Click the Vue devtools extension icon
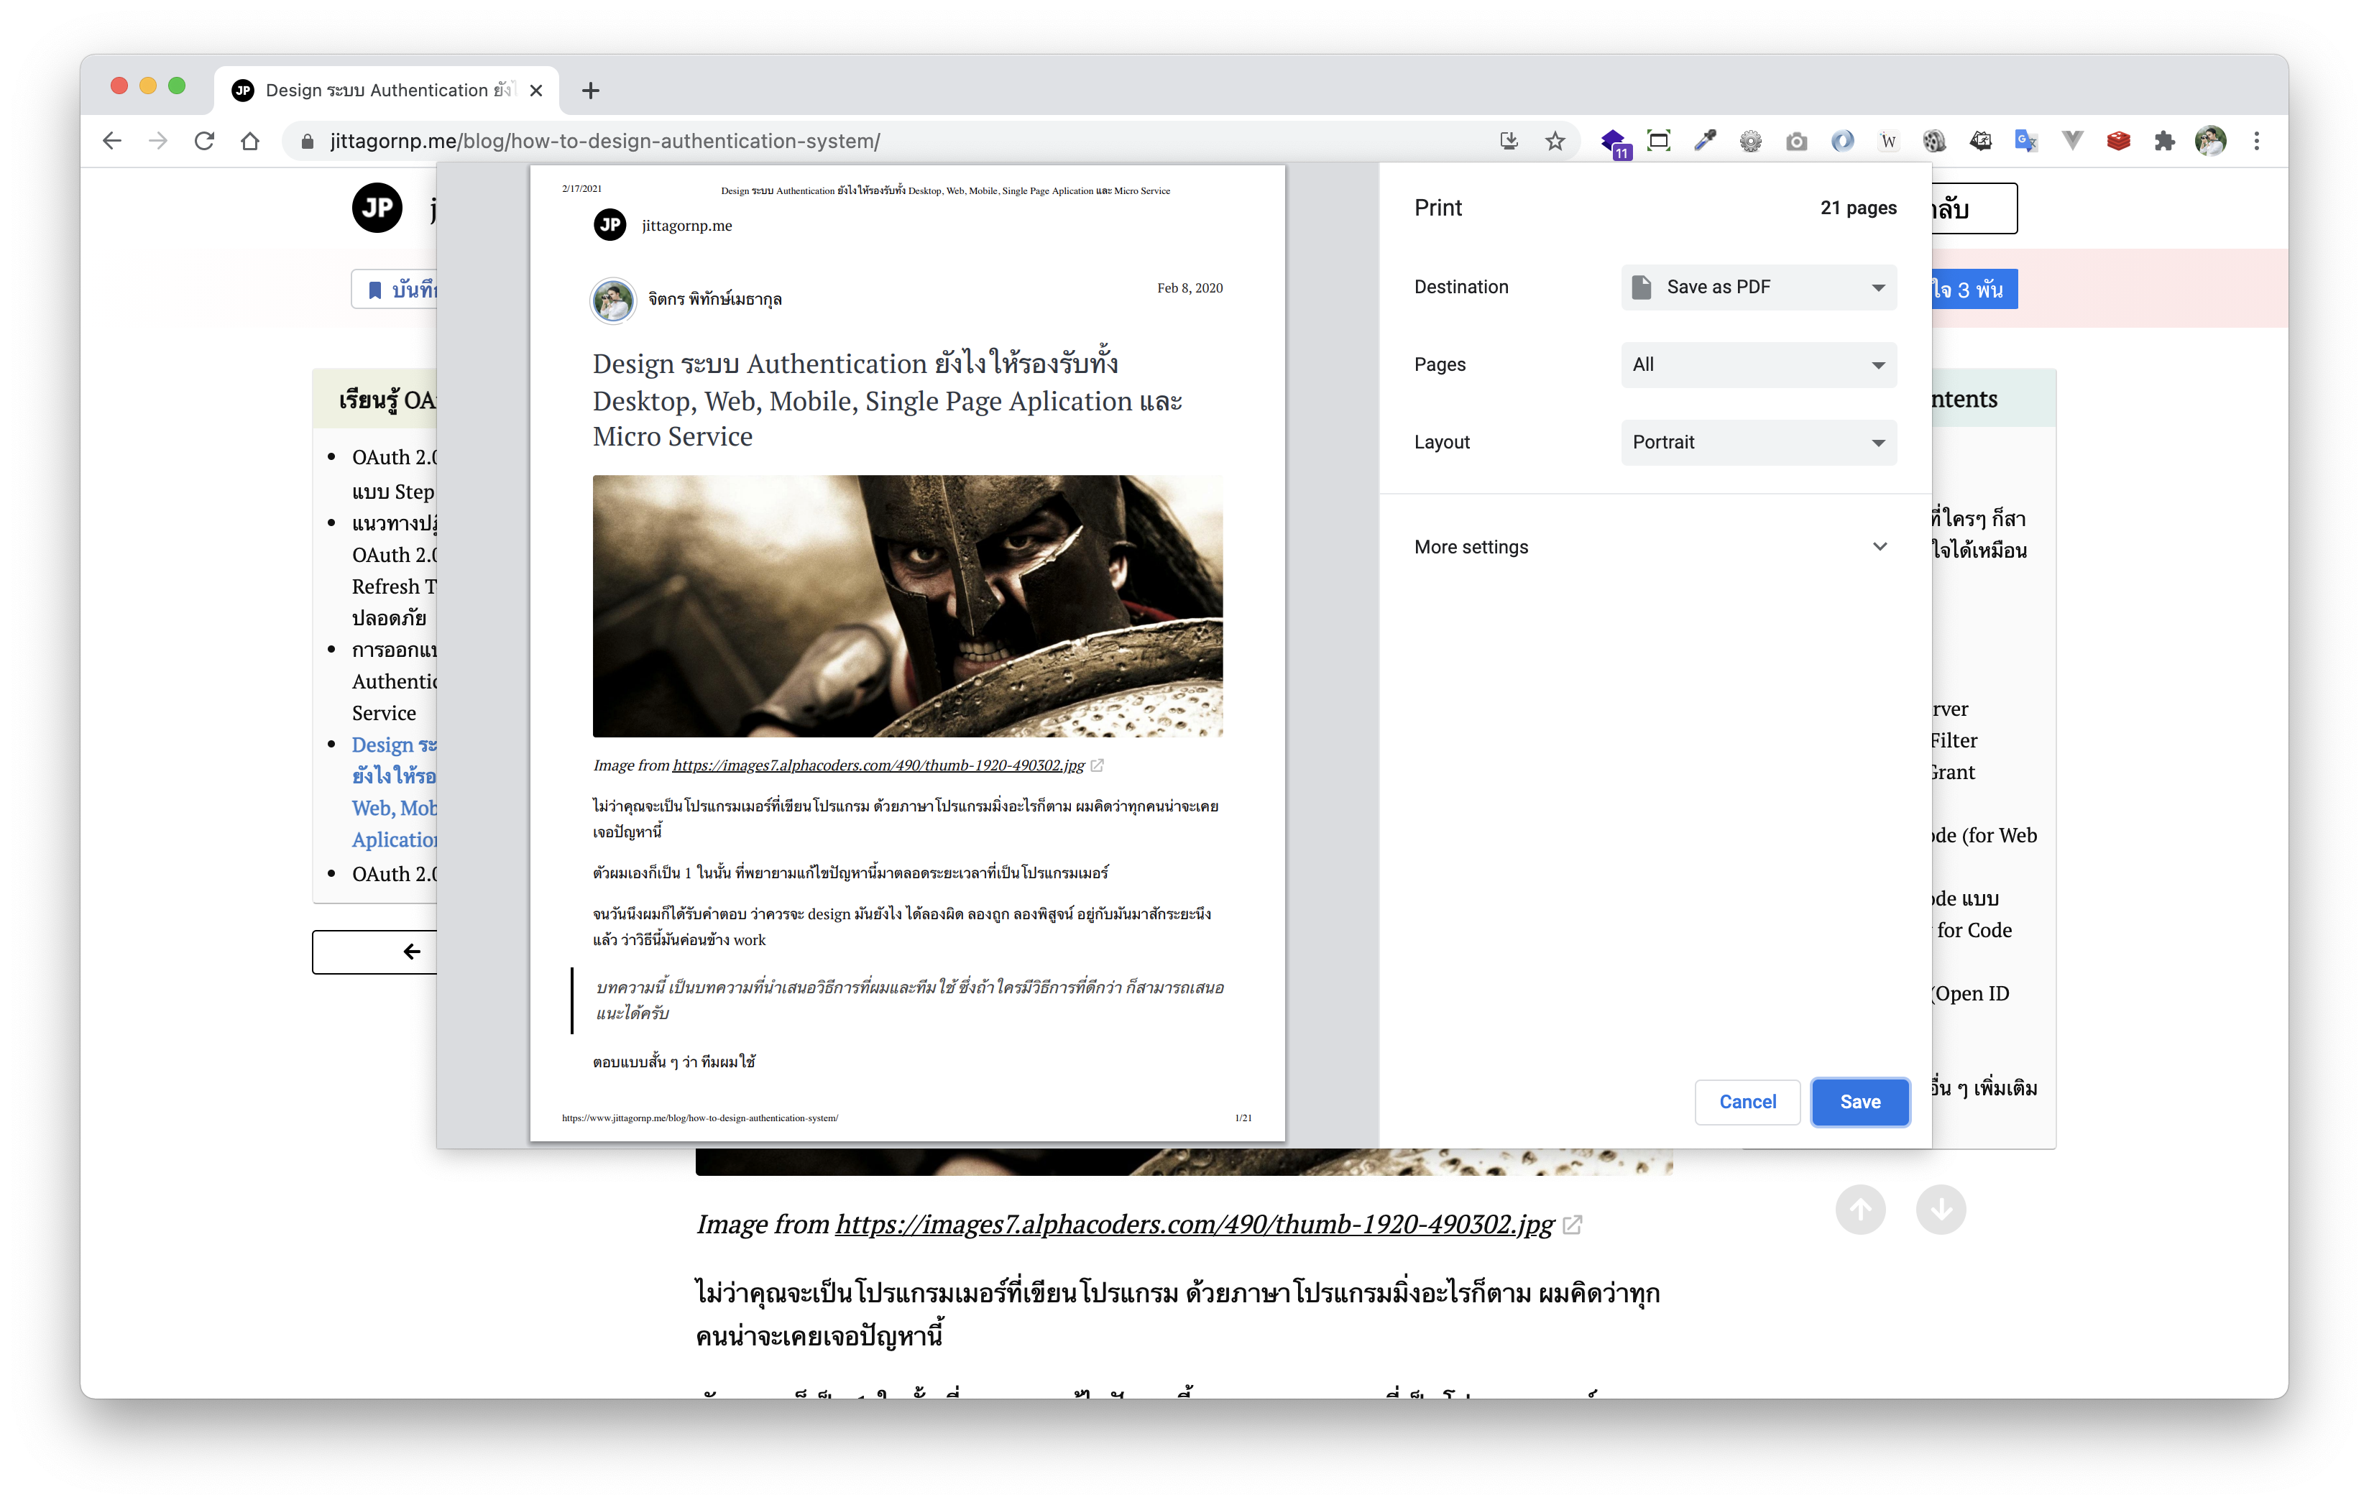 tap(2072, 141)
